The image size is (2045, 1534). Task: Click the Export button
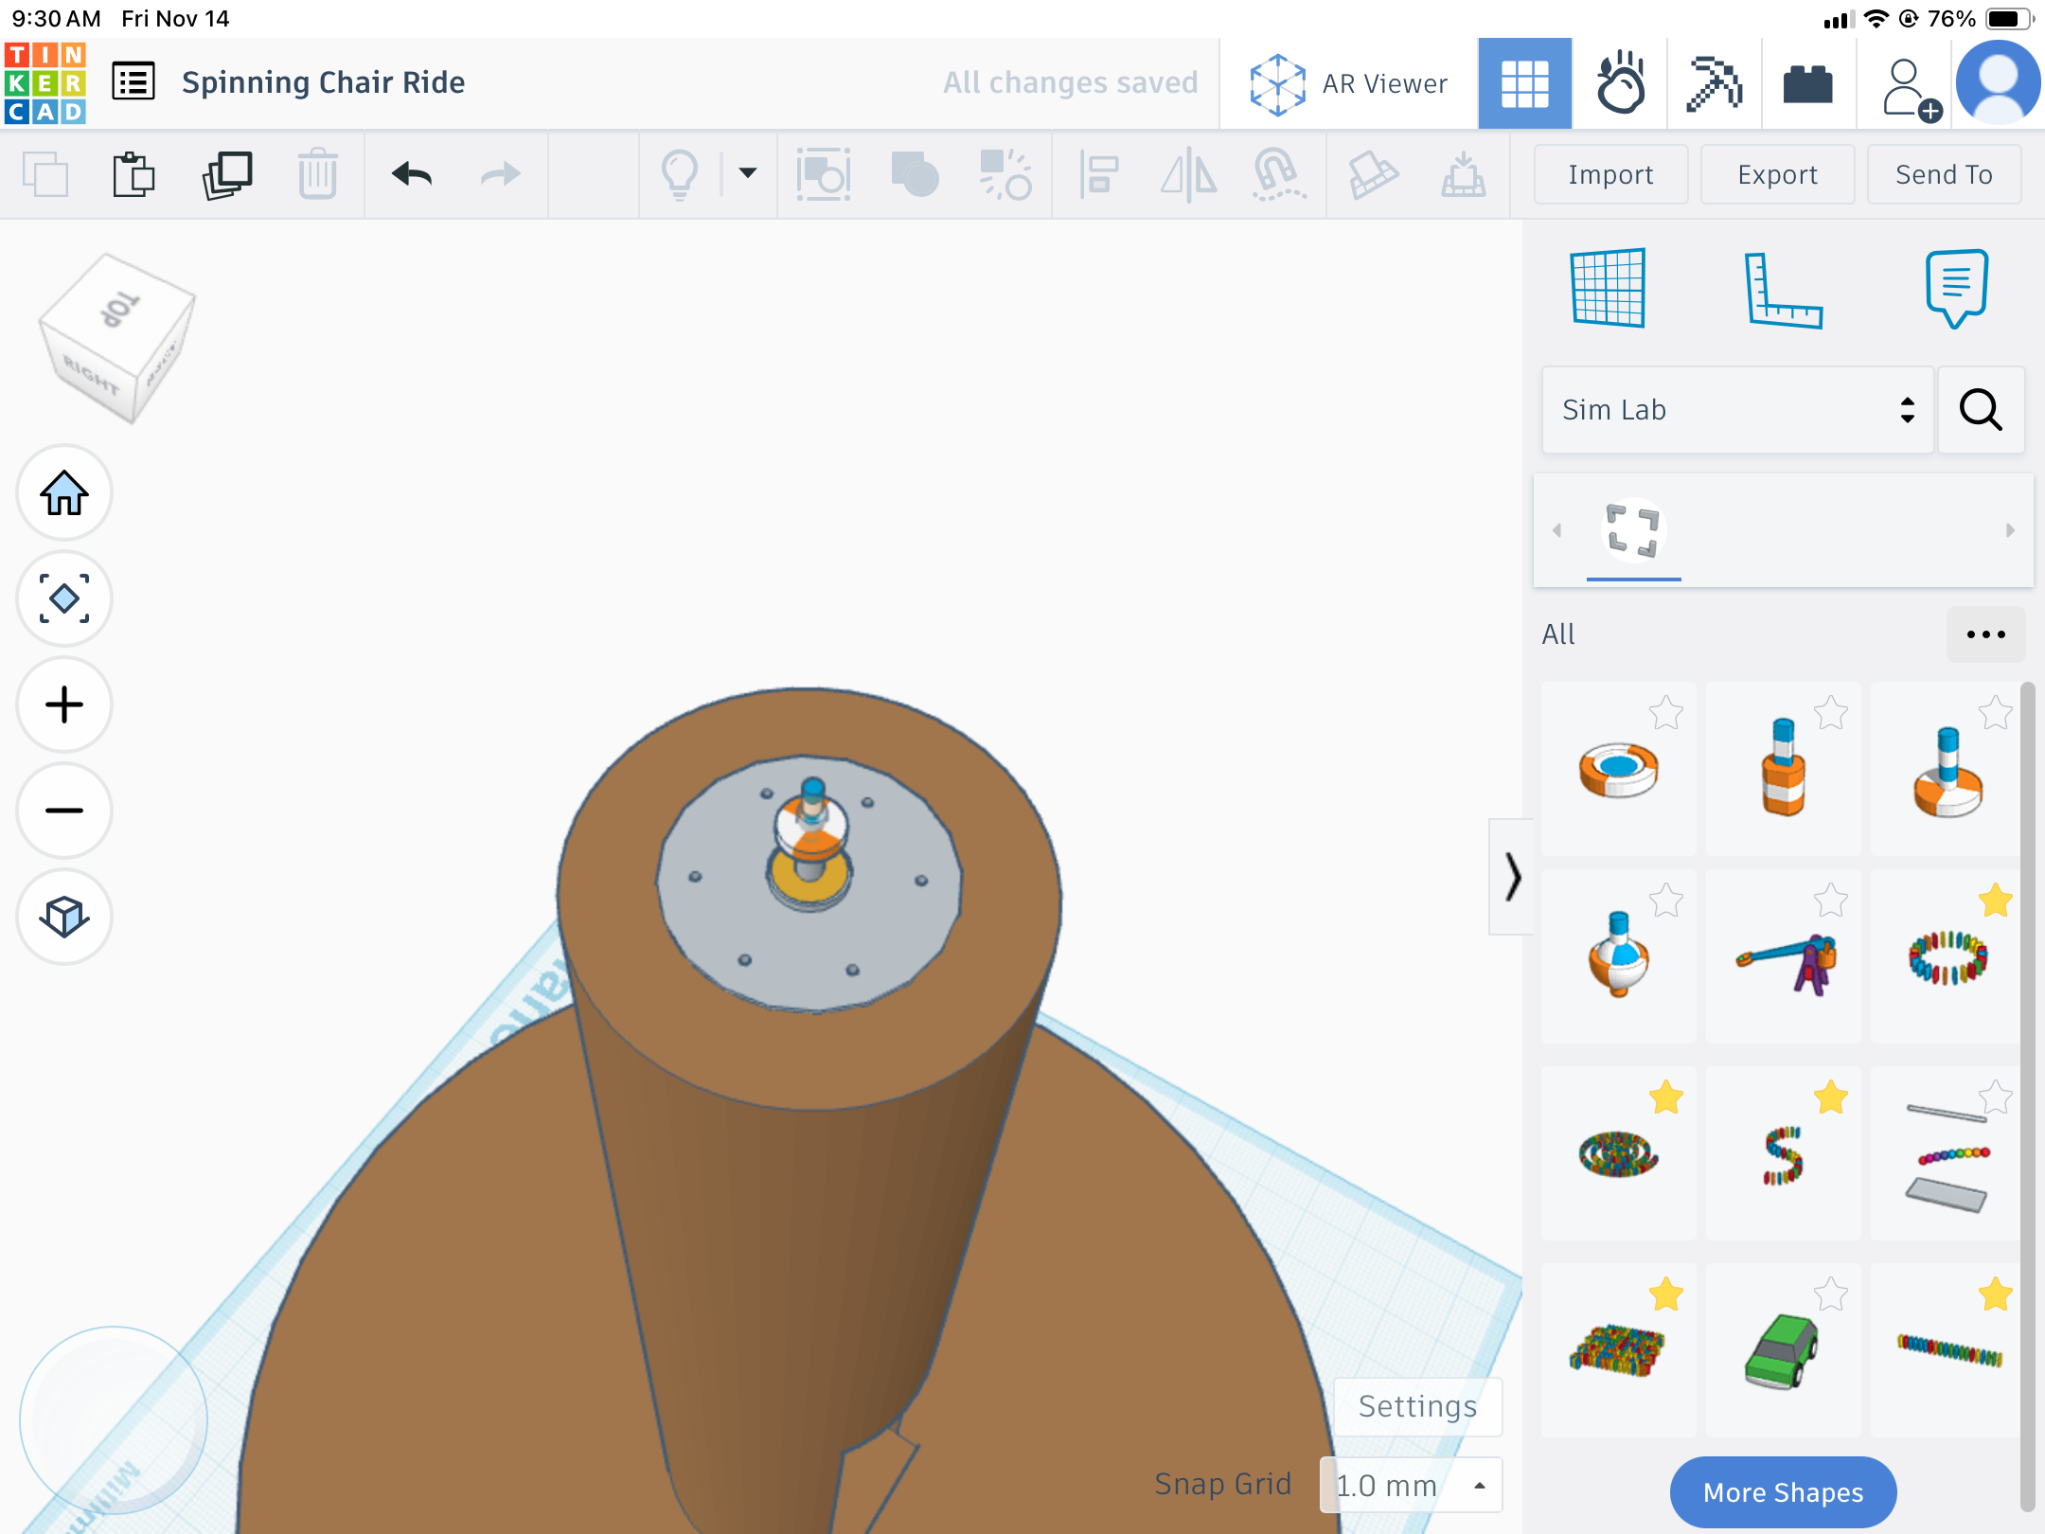tap(1777, 174)
